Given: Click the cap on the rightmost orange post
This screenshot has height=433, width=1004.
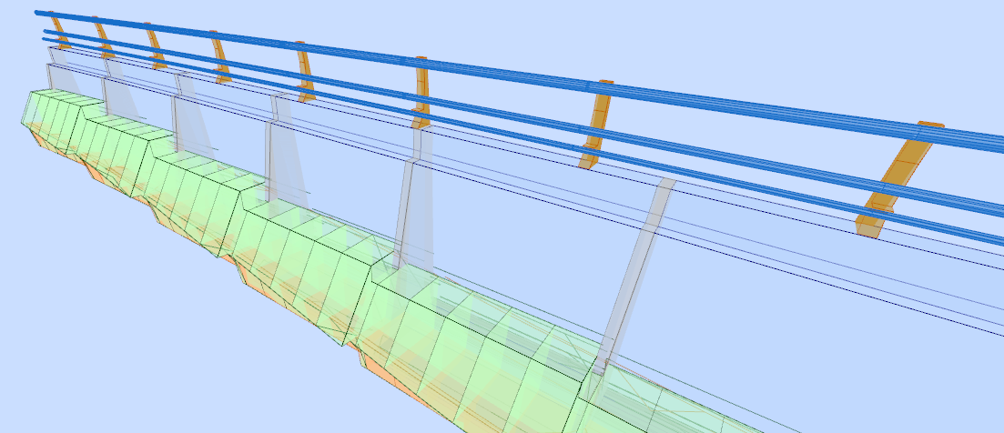Looking at the screenshot, I should coord(930,125).
